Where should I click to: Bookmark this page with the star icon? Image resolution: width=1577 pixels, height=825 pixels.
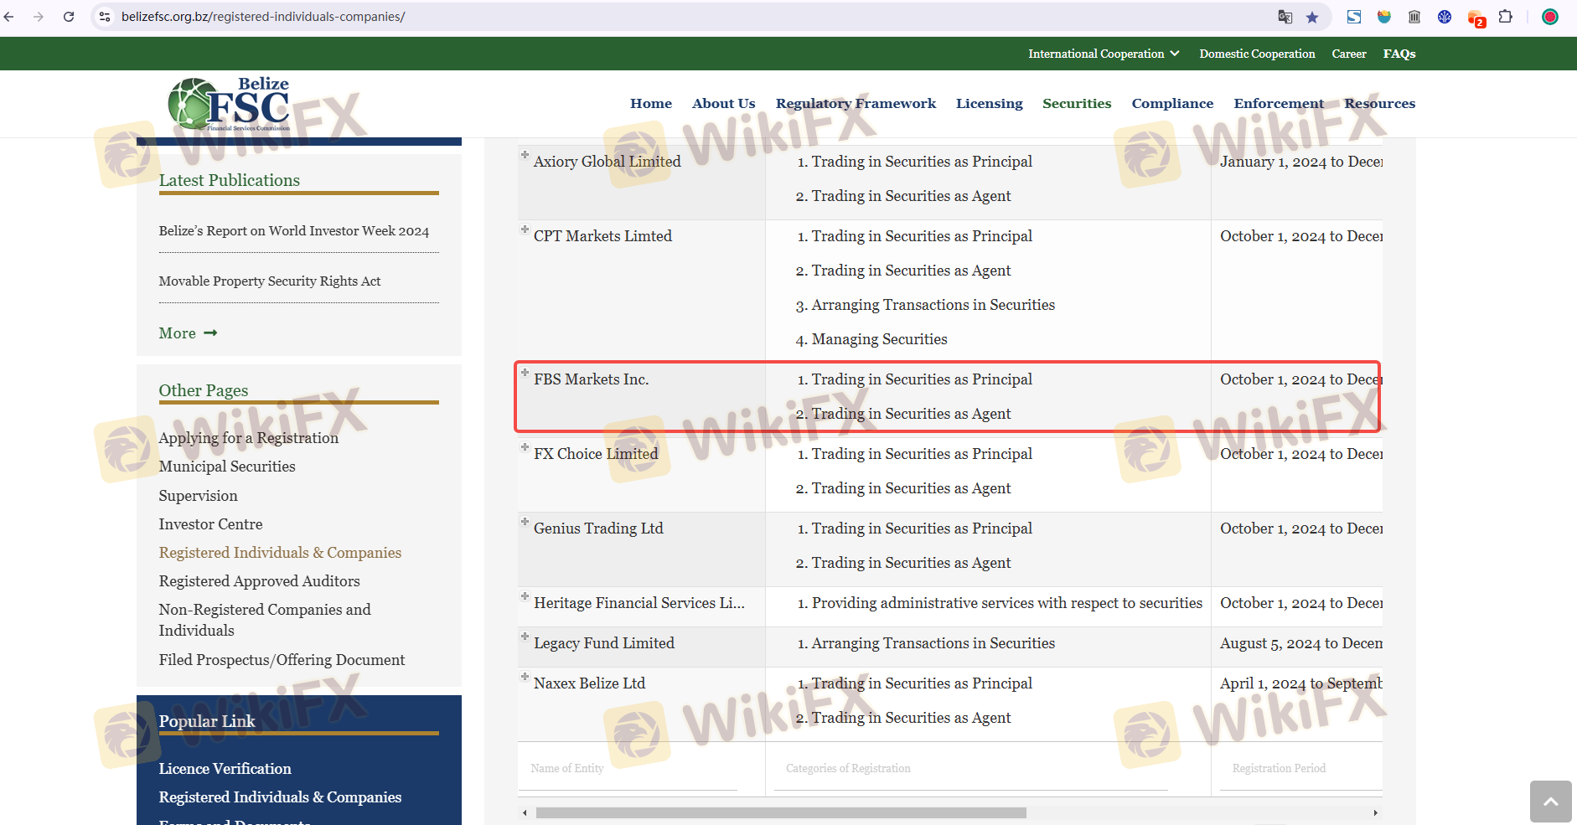(x=1312, y=17)
